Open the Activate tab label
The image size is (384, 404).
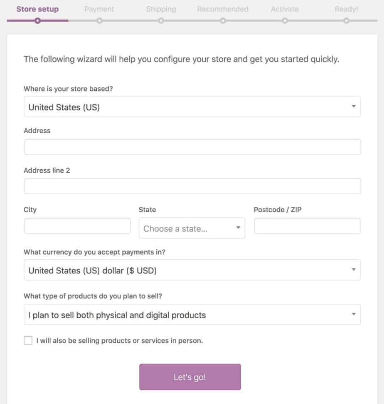pyautogui.click(x=285, y=9)
